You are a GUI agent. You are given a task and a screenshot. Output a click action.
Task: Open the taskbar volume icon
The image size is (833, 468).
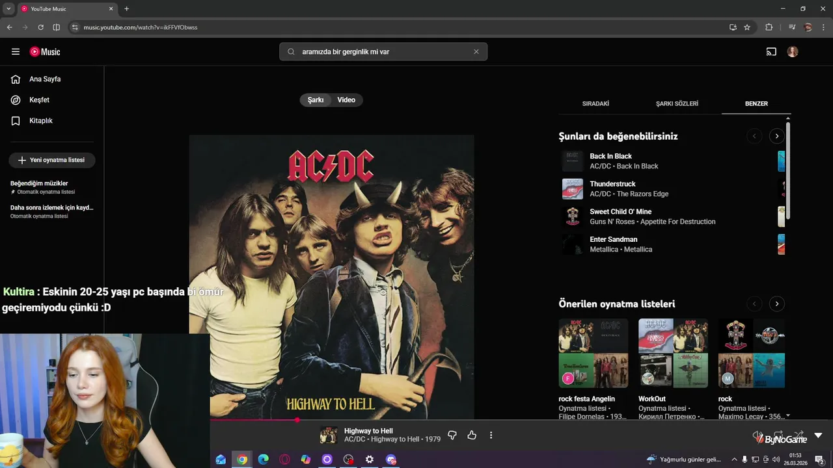pos(776,460)
